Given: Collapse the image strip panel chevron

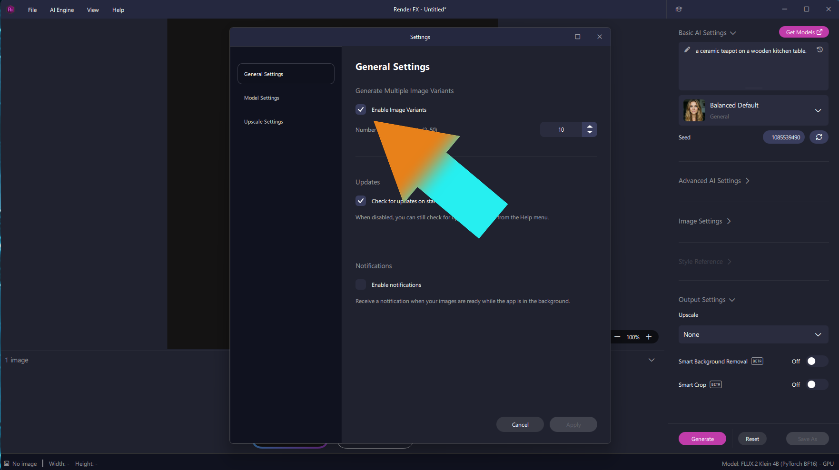Looking at the screenshot, I should pyautogui.click(x=651, y=360).
